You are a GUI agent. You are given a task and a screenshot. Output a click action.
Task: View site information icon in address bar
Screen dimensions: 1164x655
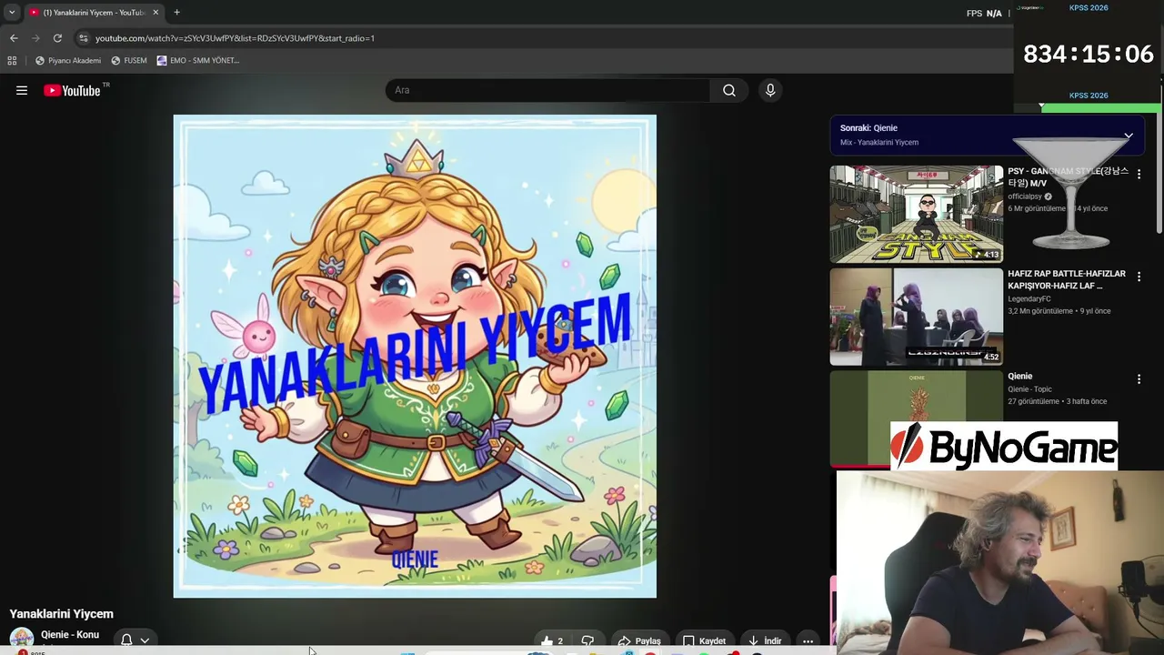coord(83,38)
